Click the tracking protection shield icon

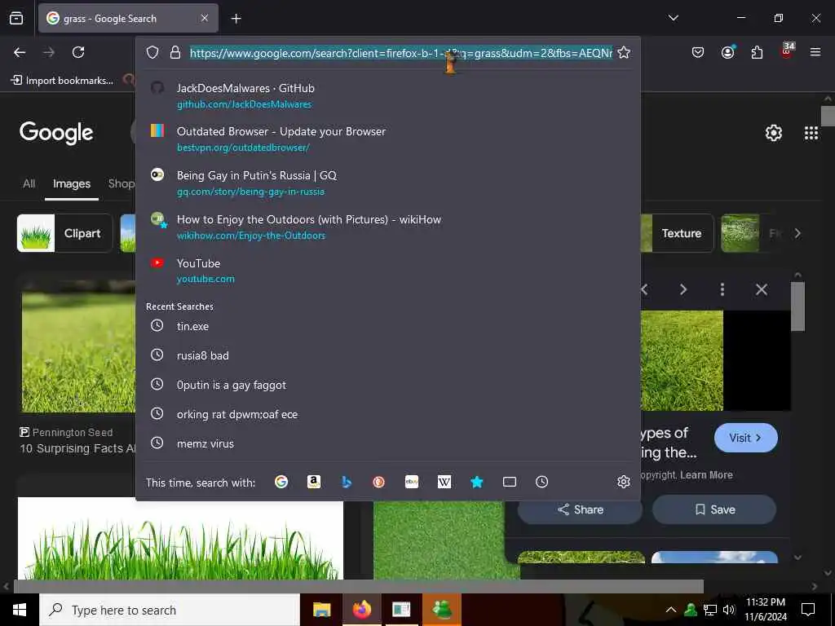click(x=152, y=52)
